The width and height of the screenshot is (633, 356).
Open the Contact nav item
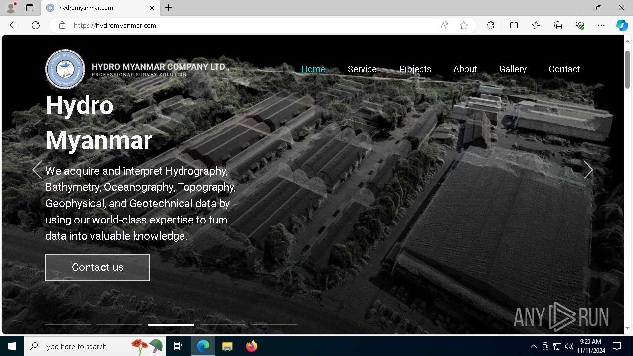(564, 69)
